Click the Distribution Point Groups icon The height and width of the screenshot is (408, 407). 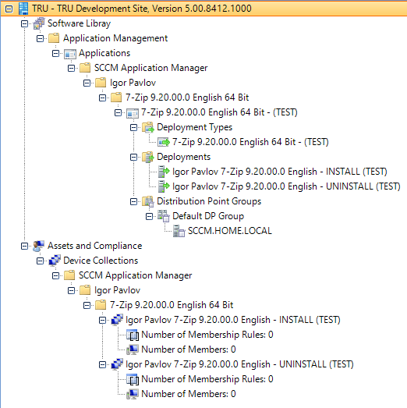coord(148,201)
